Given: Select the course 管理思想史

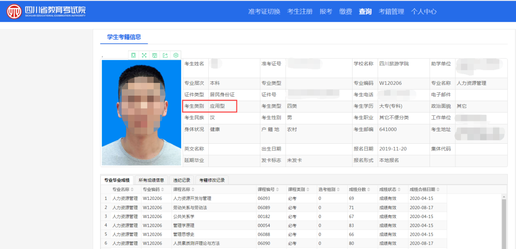Looking at the screenshot, I should (x=183, y=235).
